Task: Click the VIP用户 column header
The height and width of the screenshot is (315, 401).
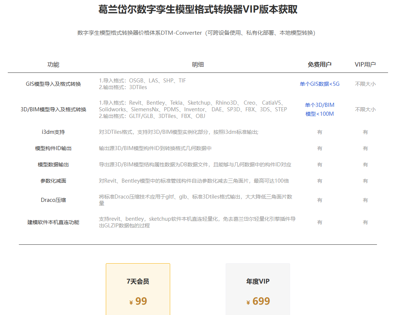Action: 365,64
